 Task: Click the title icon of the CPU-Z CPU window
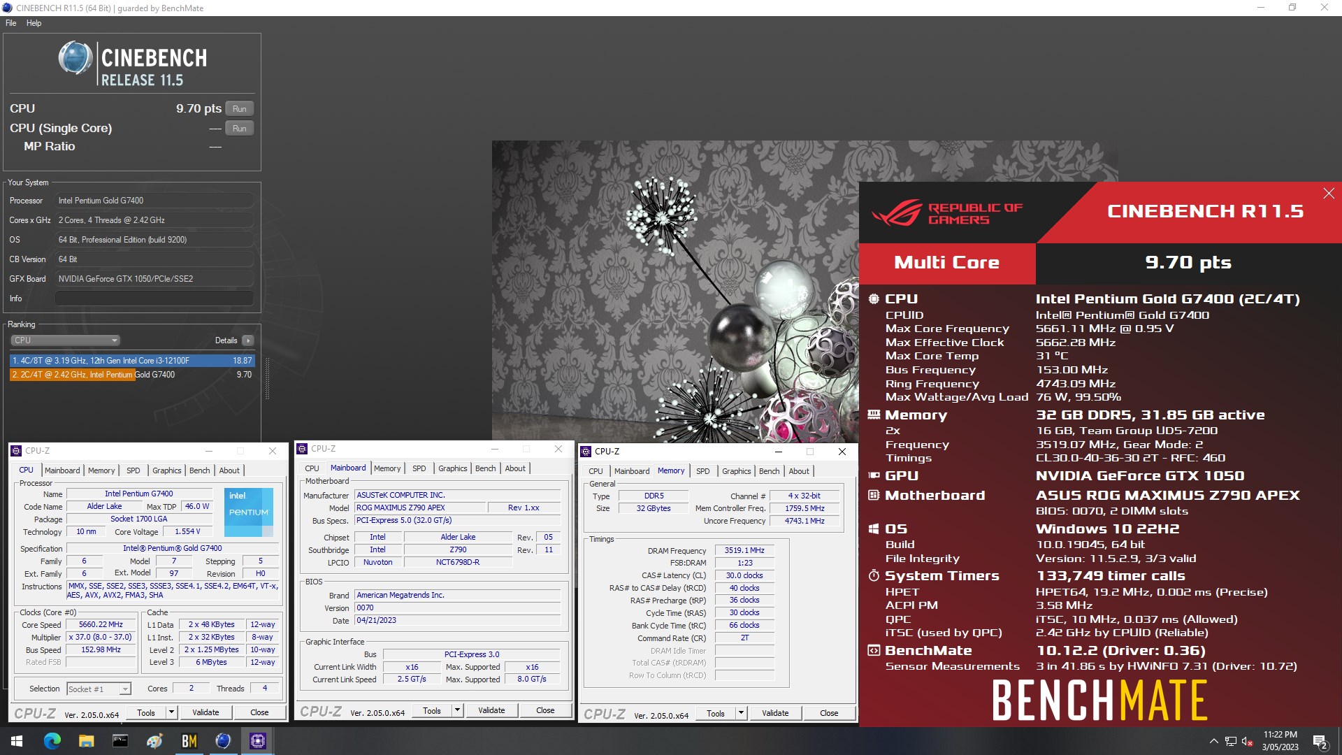tap(16, 451)
